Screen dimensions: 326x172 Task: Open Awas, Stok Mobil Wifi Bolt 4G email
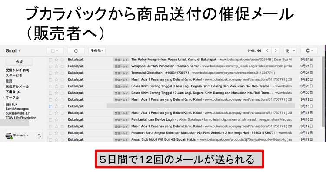point(164,139)
